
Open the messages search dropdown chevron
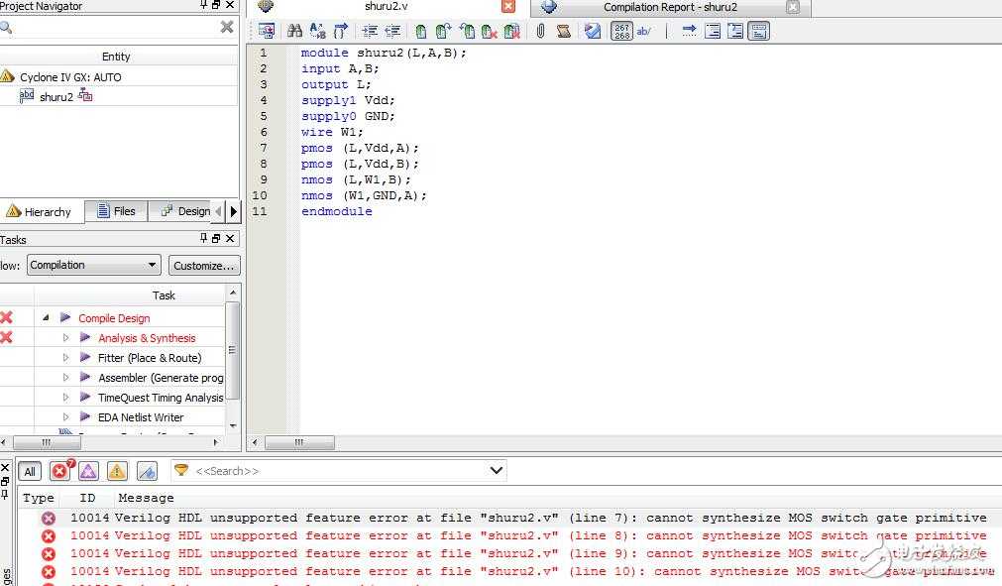click(496, 471)
